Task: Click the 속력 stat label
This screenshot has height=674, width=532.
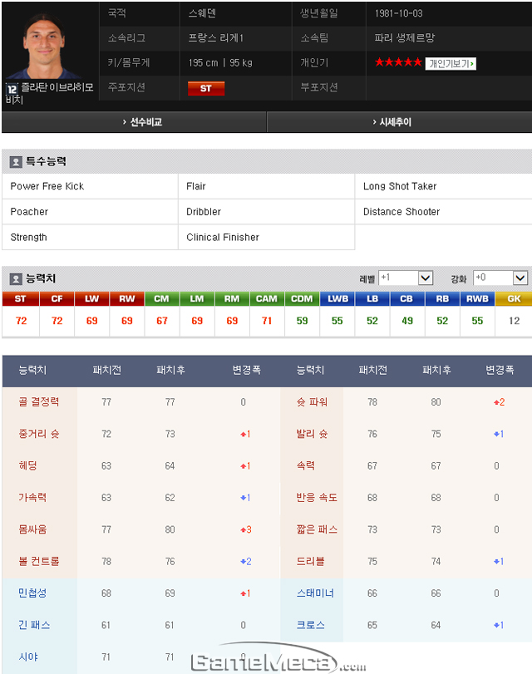Action: pos(306,465)
